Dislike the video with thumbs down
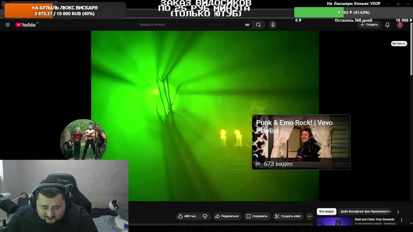The image size is (413, 232). click(205, 216)
